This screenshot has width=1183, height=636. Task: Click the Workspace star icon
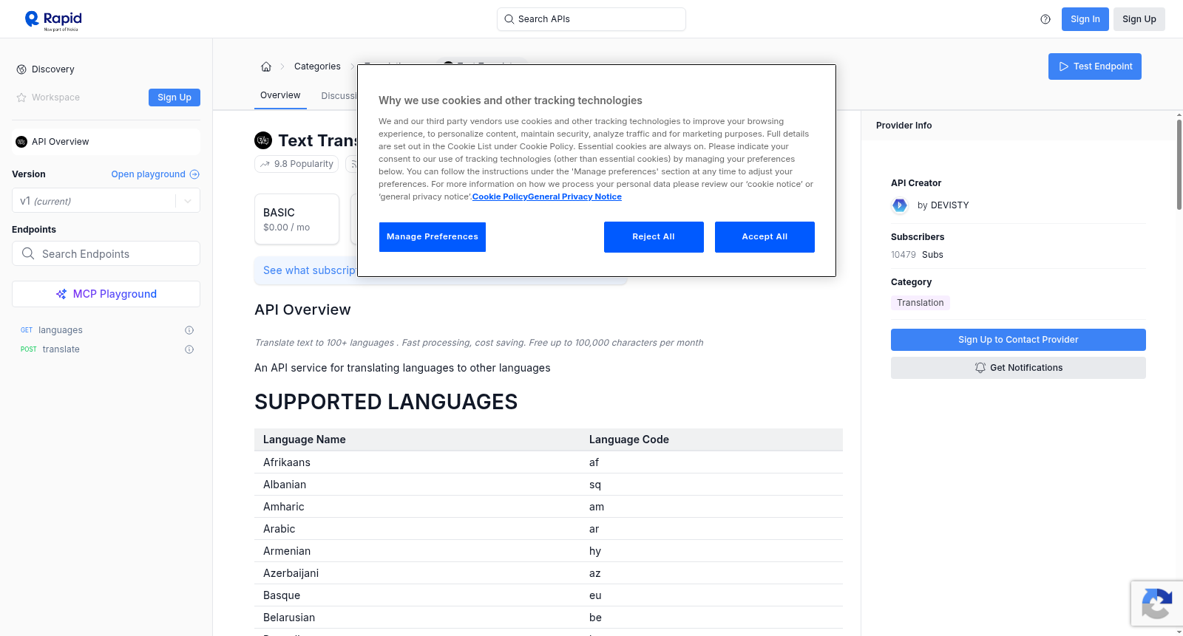click(21, 98)
